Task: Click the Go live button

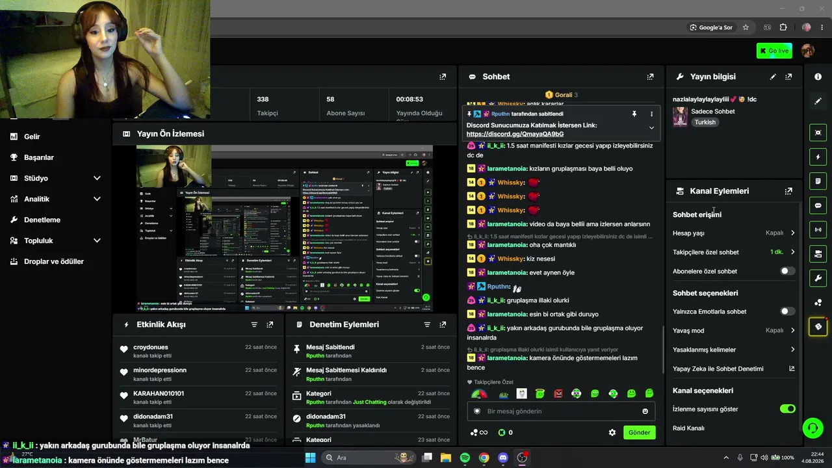Action: [774, 51]
